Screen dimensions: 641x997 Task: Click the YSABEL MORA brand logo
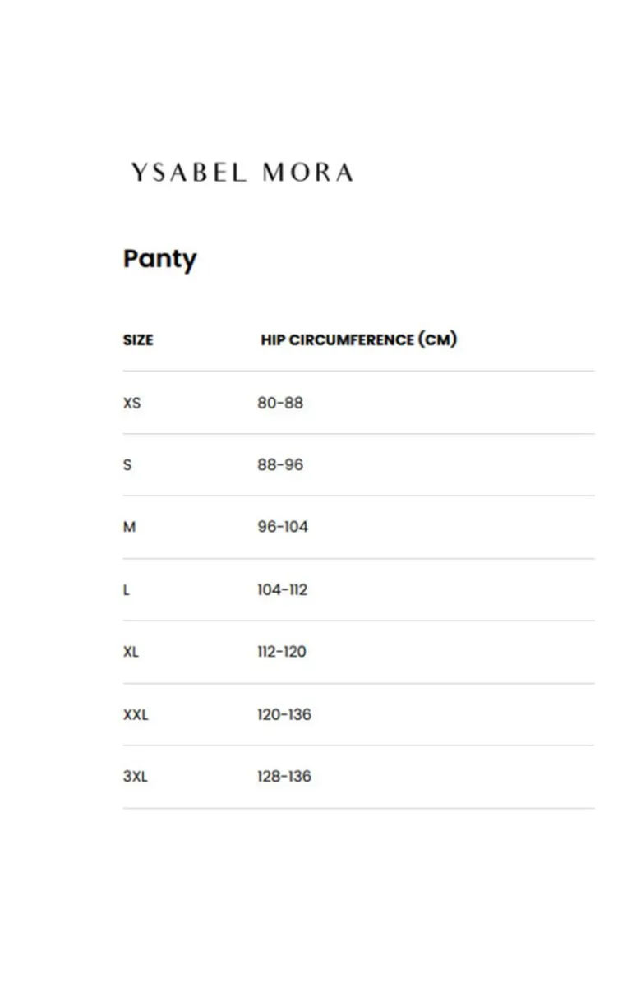[x=242, y=173]
